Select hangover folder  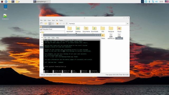(x=111, y=29)
